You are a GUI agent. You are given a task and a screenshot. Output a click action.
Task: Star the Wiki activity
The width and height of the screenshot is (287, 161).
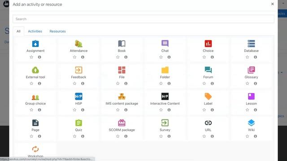248,136
